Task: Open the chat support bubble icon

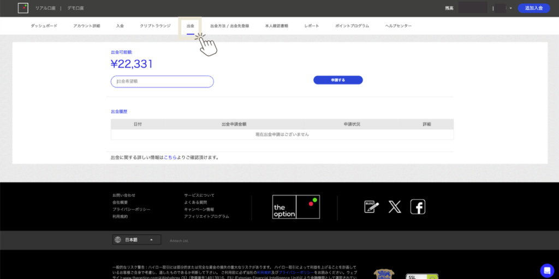Action: click(x=546, y=270)
